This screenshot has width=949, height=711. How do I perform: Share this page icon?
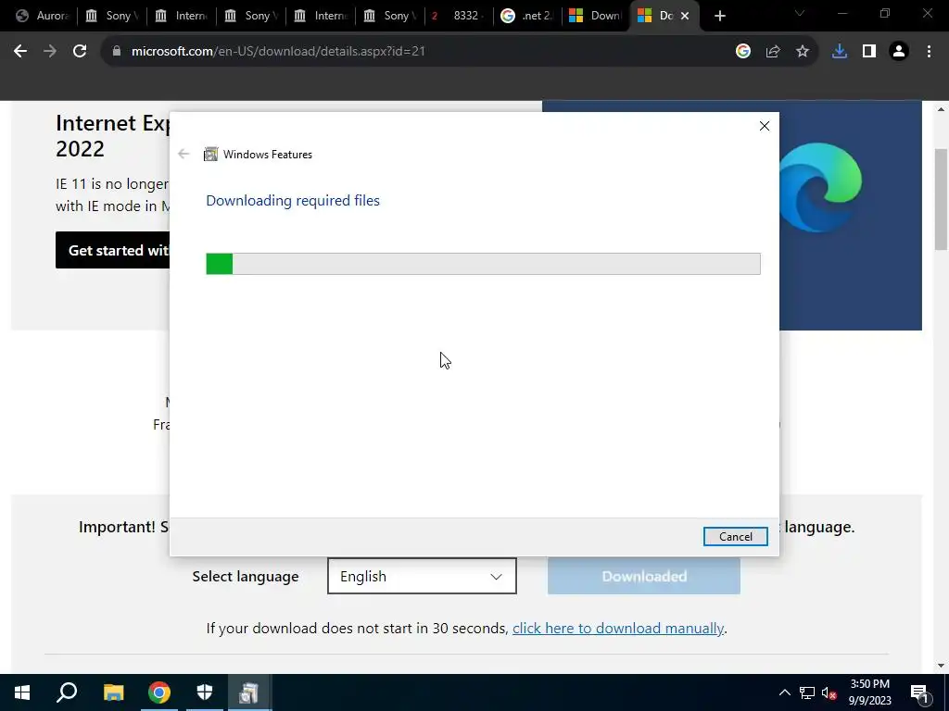pyautogui.click(x=773, y=52)
